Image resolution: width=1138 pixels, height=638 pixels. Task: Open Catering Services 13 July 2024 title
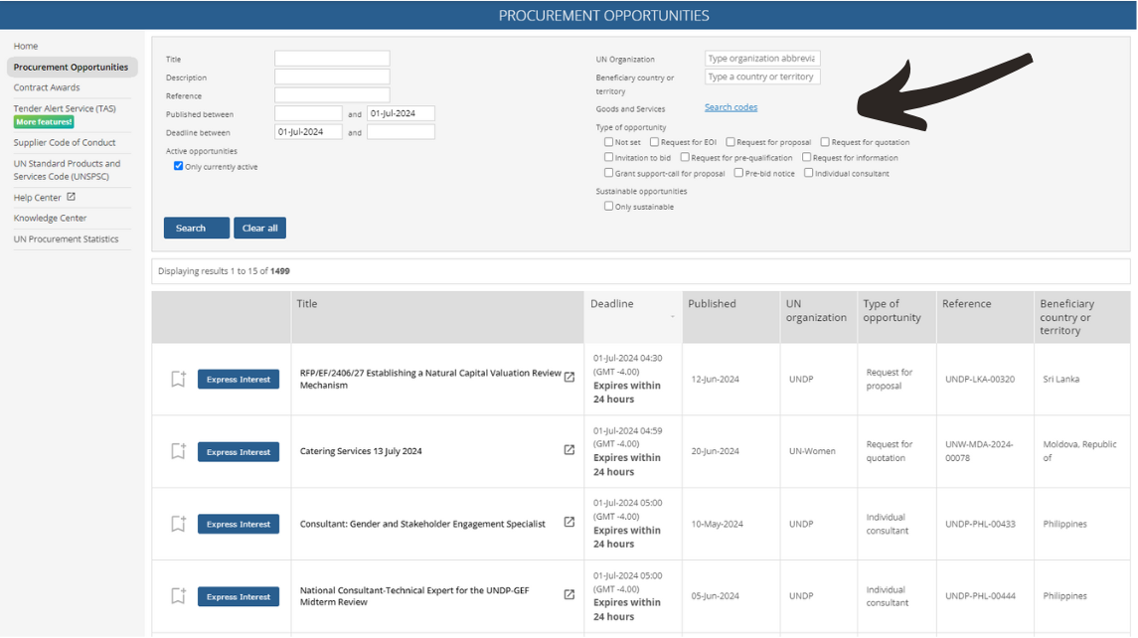361,451
